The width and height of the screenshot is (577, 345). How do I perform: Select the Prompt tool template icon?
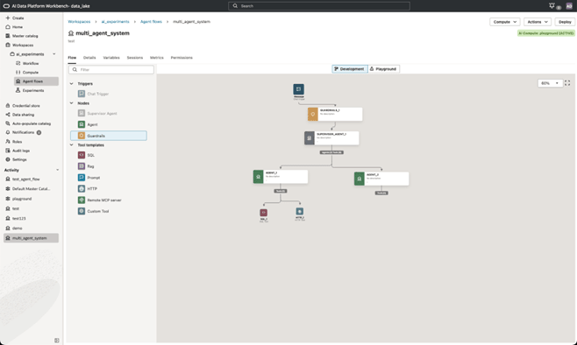(x=82, y=178)
